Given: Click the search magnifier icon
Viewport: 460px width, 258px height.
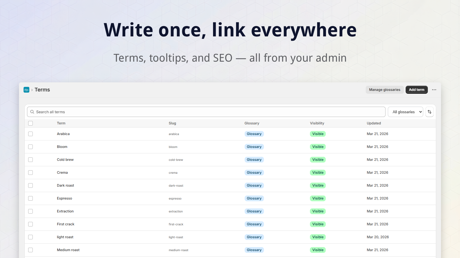Looking at the screenshot, I should (32, 112).
